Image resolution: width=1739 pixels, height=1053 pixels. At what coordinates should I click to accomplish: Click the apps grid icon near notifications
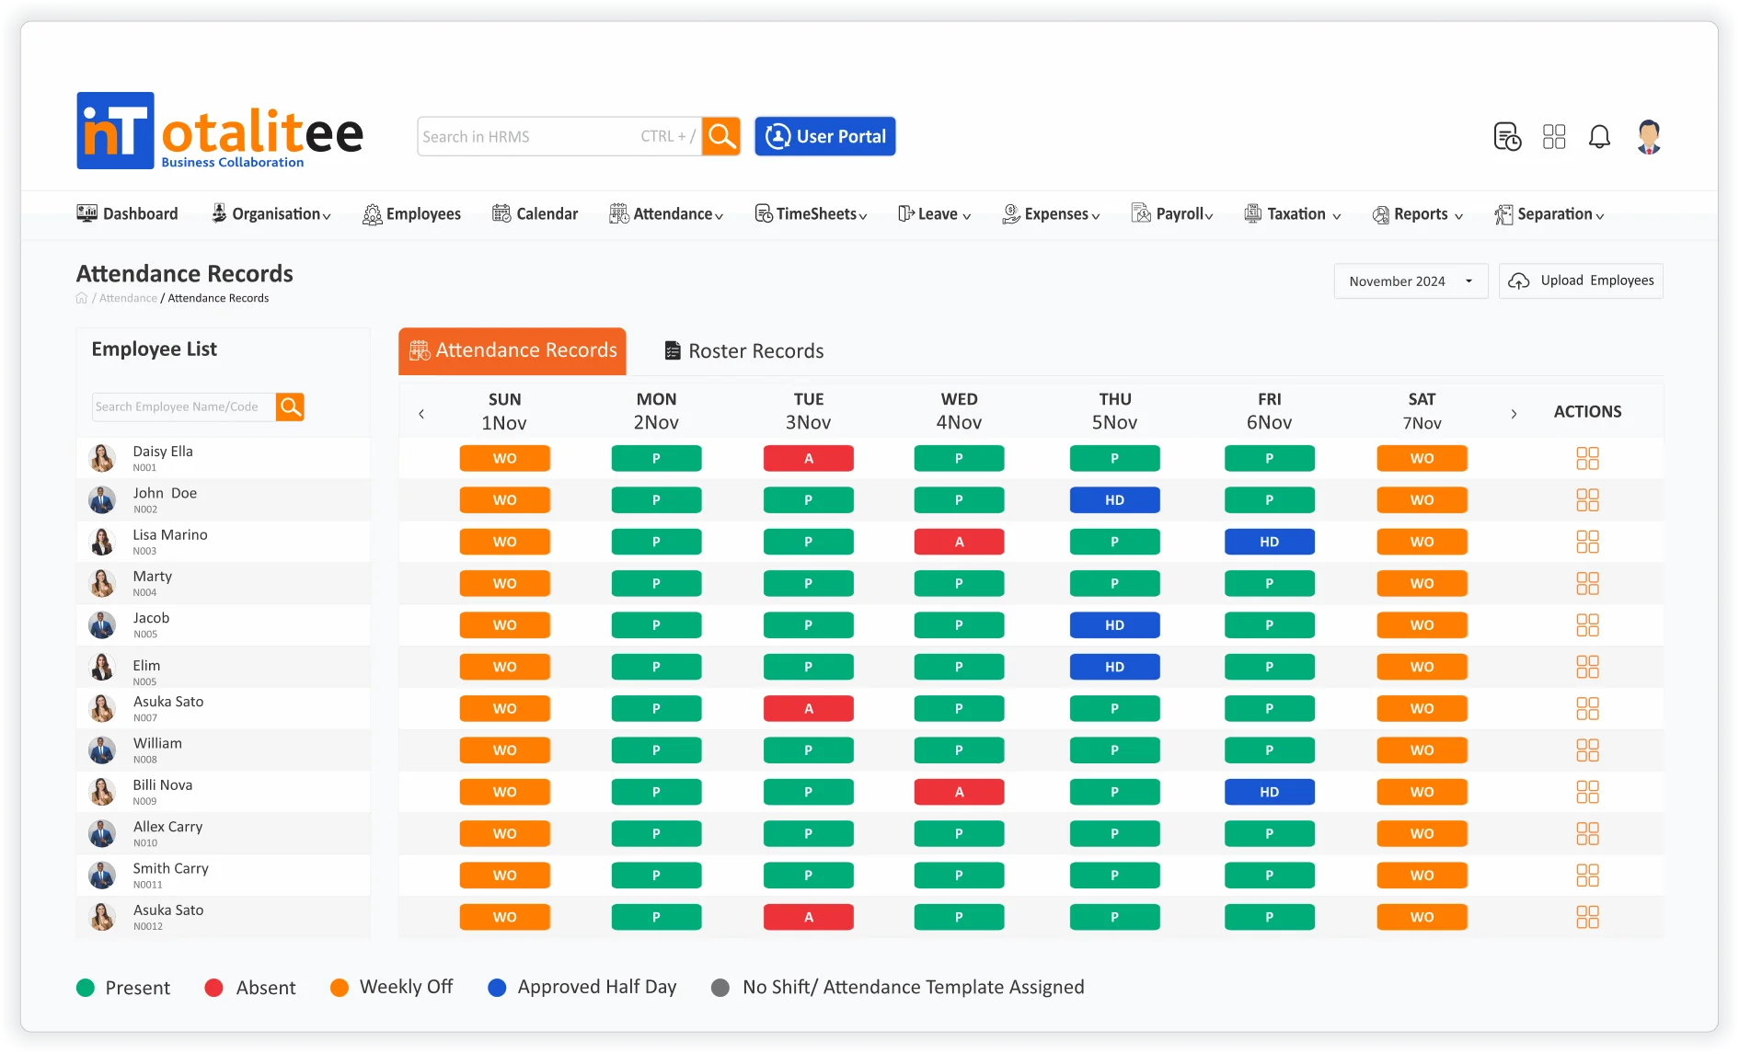[1554, 136]
